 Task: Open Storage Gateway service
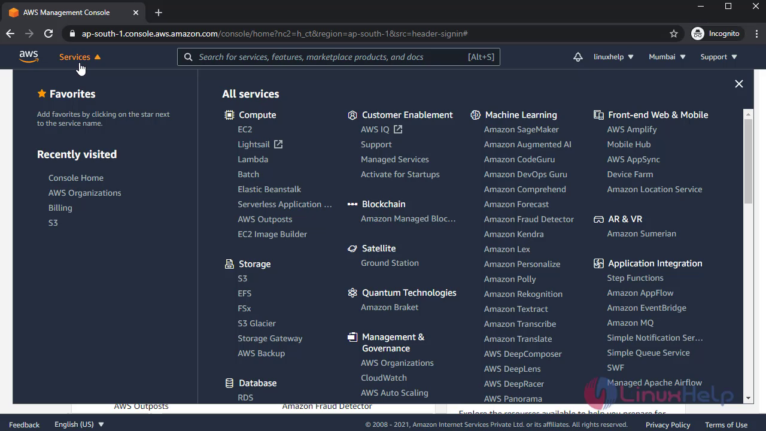coord(270,338)
